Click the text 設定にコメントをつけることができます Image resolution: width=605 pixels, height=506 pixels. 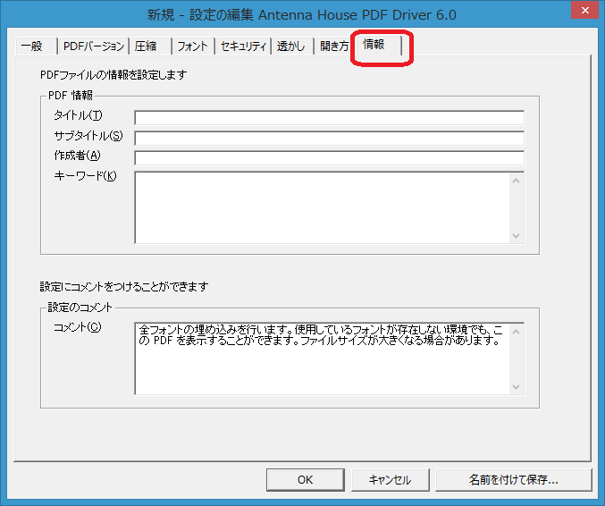(124, 286)
